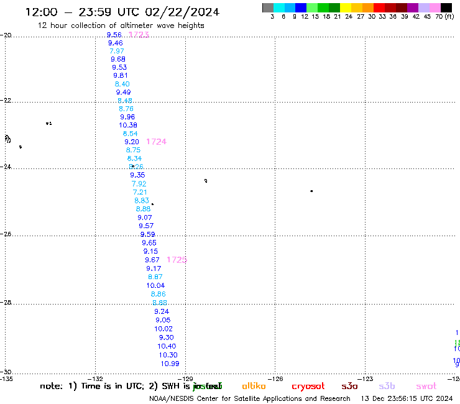Click the 9.57 wave height reading
Image resolution: width=460 pixels, height=404 pixels.
(x=146, y=226)
